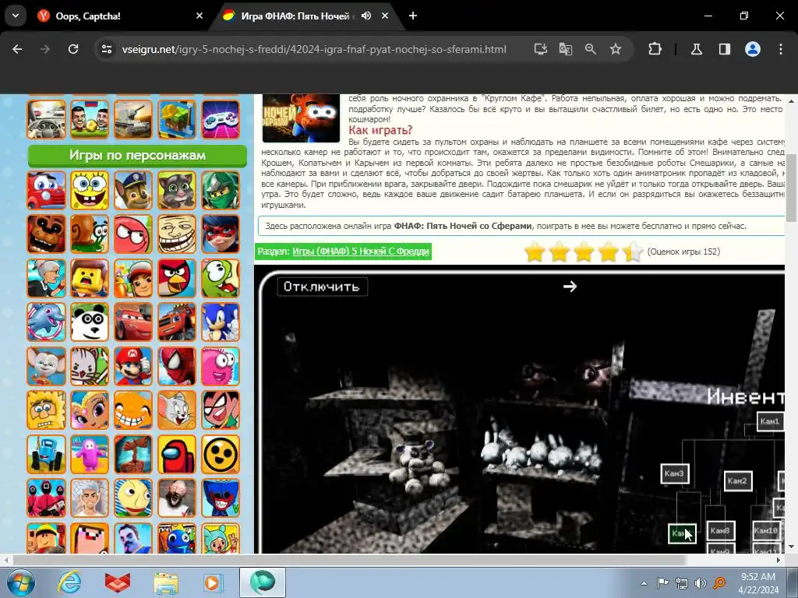
Task: Open the Siren Head games icon
Action: click(133, 454)
